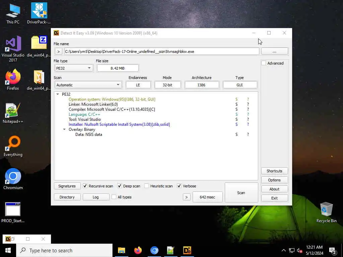Open clock showing 12:21 AM
This screenshot has height=257, width=343.
tap(314, 250)
